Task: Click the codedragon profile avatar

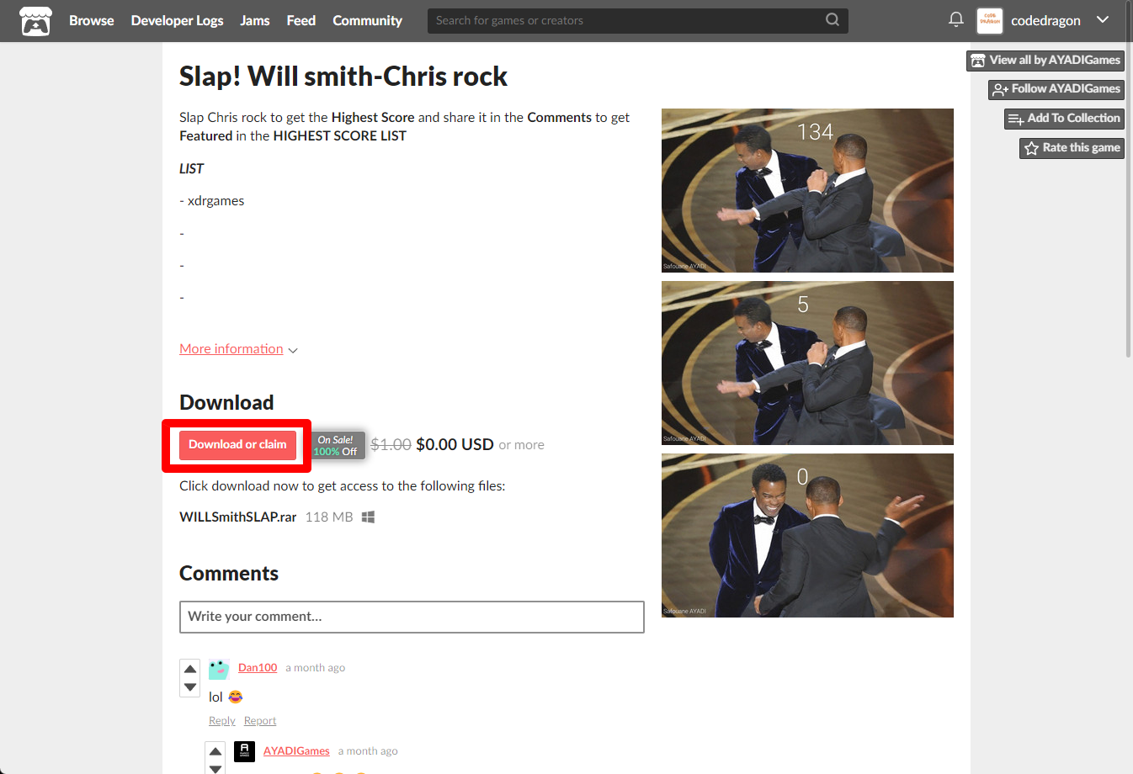Action: tap(990, 21)
